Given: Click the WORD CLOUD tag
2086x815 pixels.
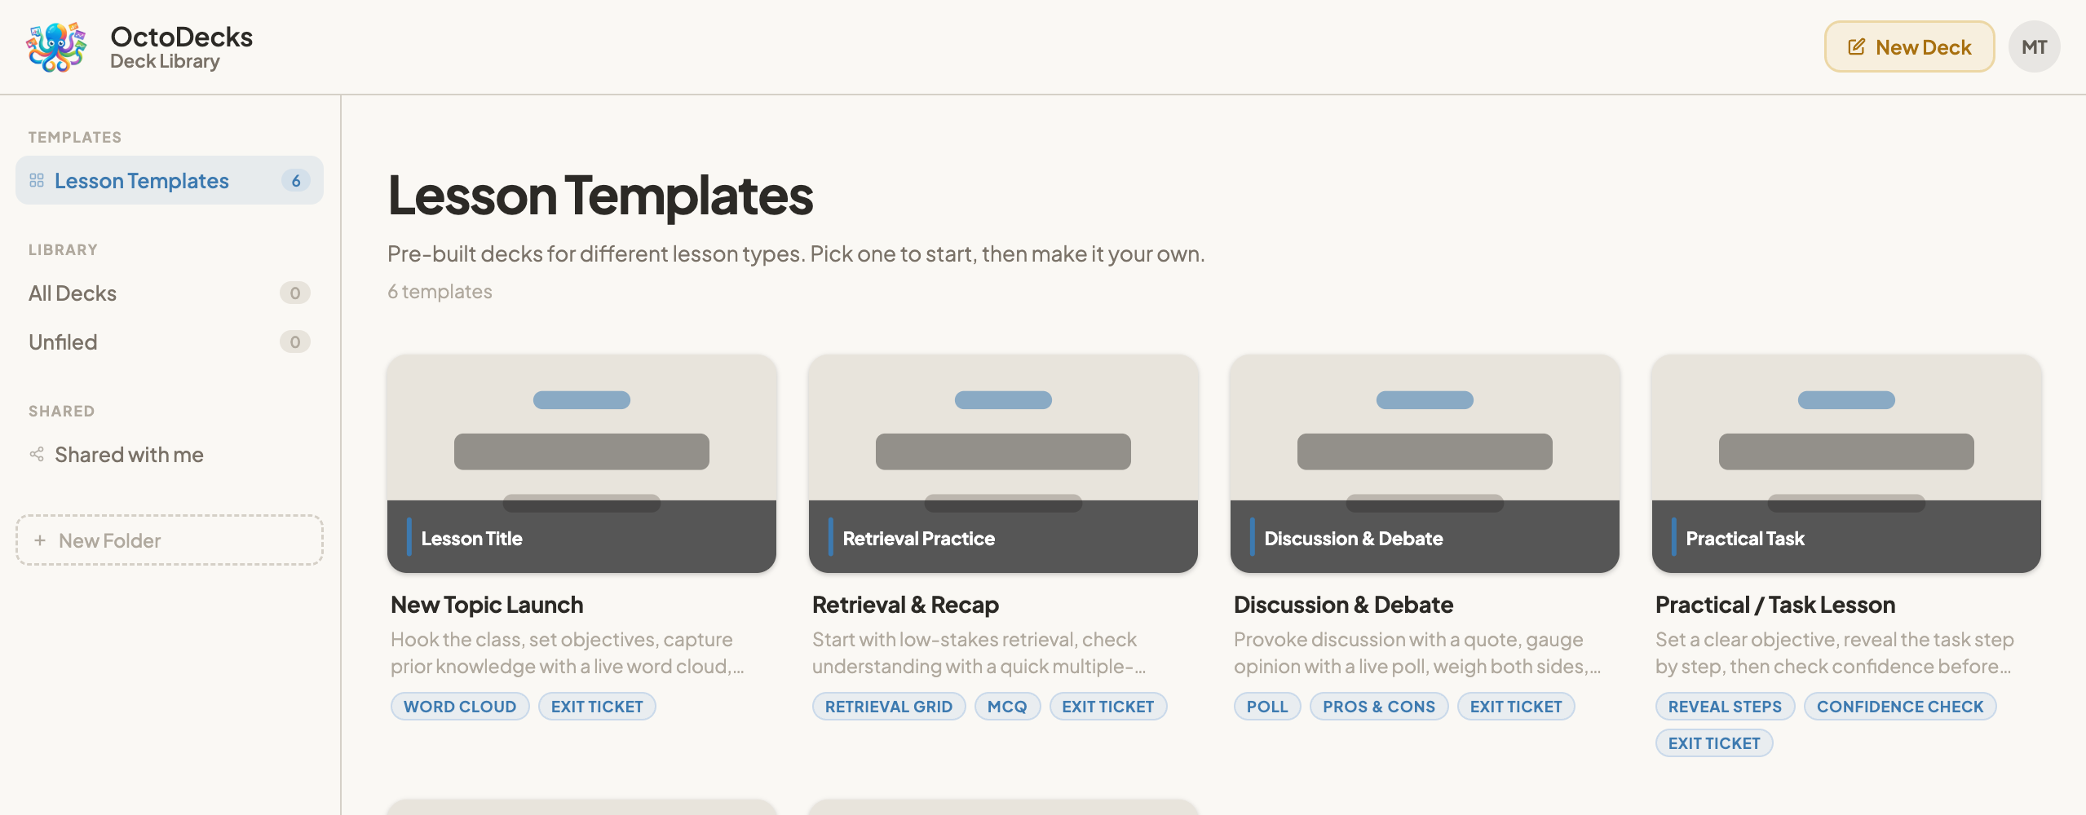Looking at the screenshot, I should coord(460,706).
